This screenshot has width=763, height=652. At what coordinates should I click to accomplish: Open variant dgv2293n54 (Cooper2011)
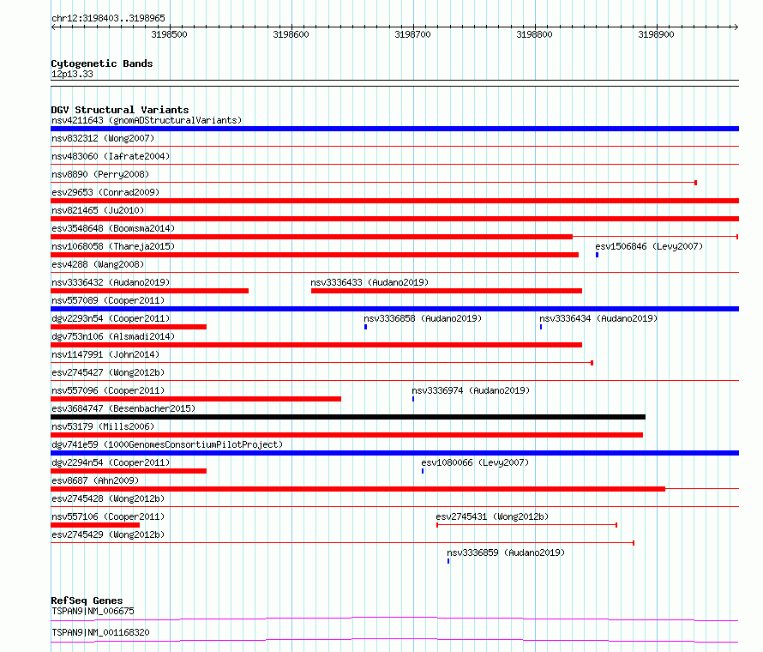pyautogui.click(x=111, y=318)
